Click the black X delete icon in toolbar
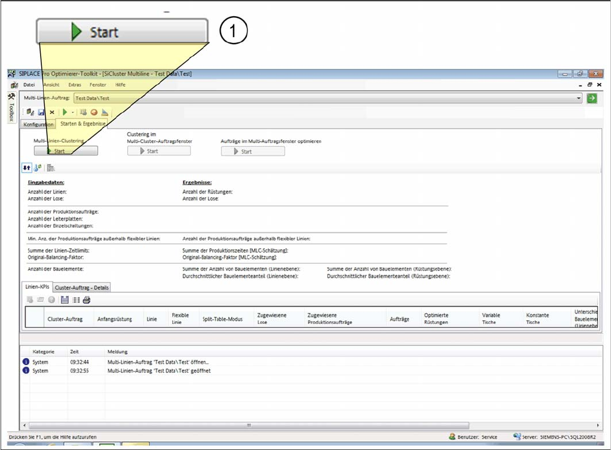This screenshot has height=450, width=611. click(52, 112)
